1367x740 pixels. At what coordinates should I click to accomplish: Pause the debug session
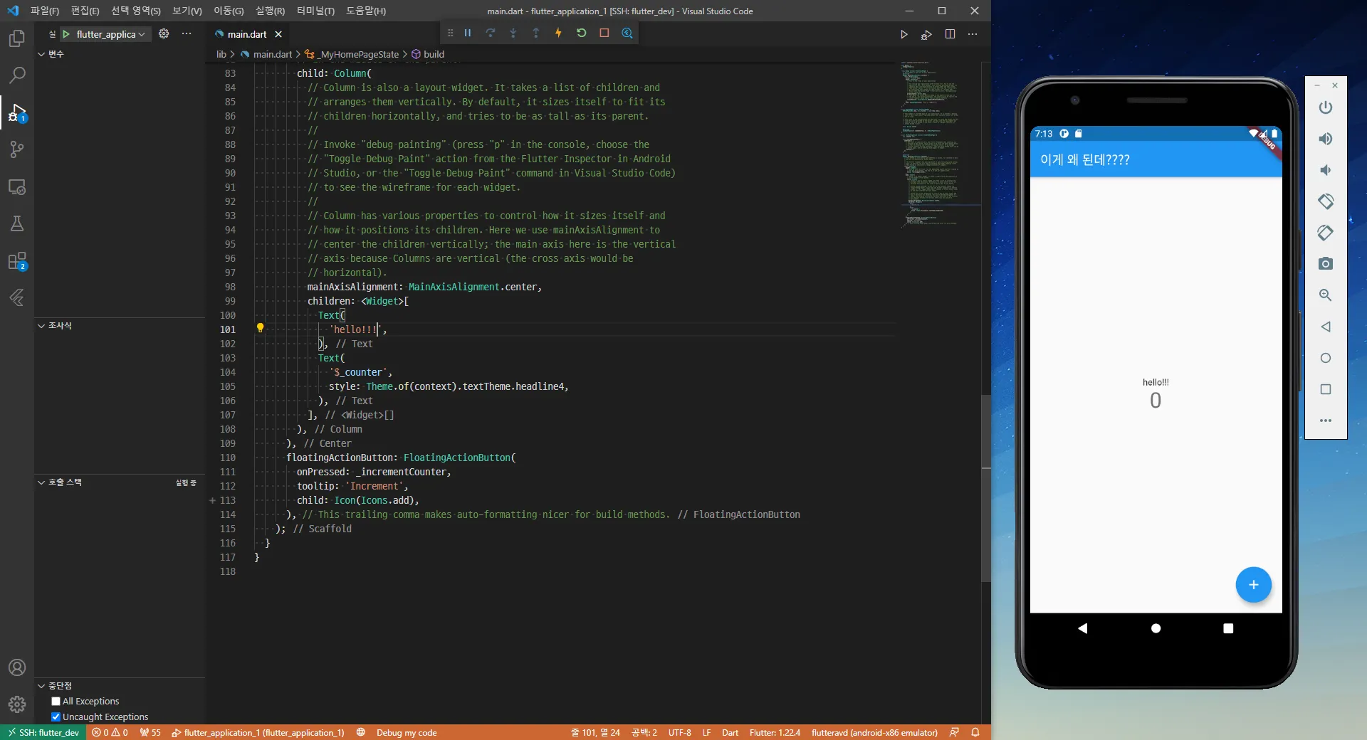pyautogui.click(x=468, y=33)
